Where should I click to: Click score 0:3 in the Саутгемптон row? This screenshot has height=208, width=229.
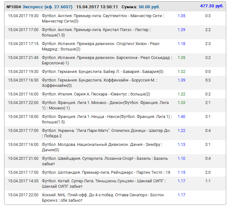pyautogui.click(x=208, y=16)
